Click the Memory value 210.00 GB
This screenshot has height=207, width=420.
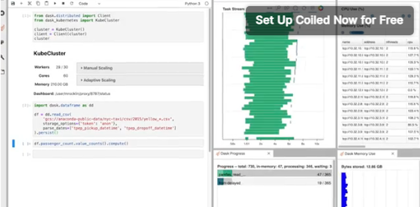[x=59, y=84]
